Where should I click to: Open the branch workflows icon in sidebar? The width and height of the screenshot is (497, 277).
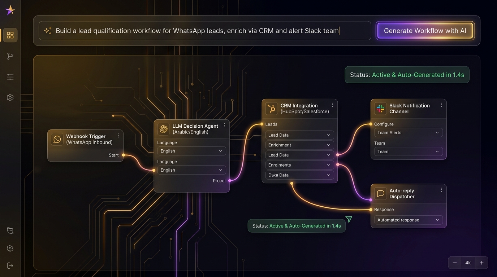coord(10,56)
